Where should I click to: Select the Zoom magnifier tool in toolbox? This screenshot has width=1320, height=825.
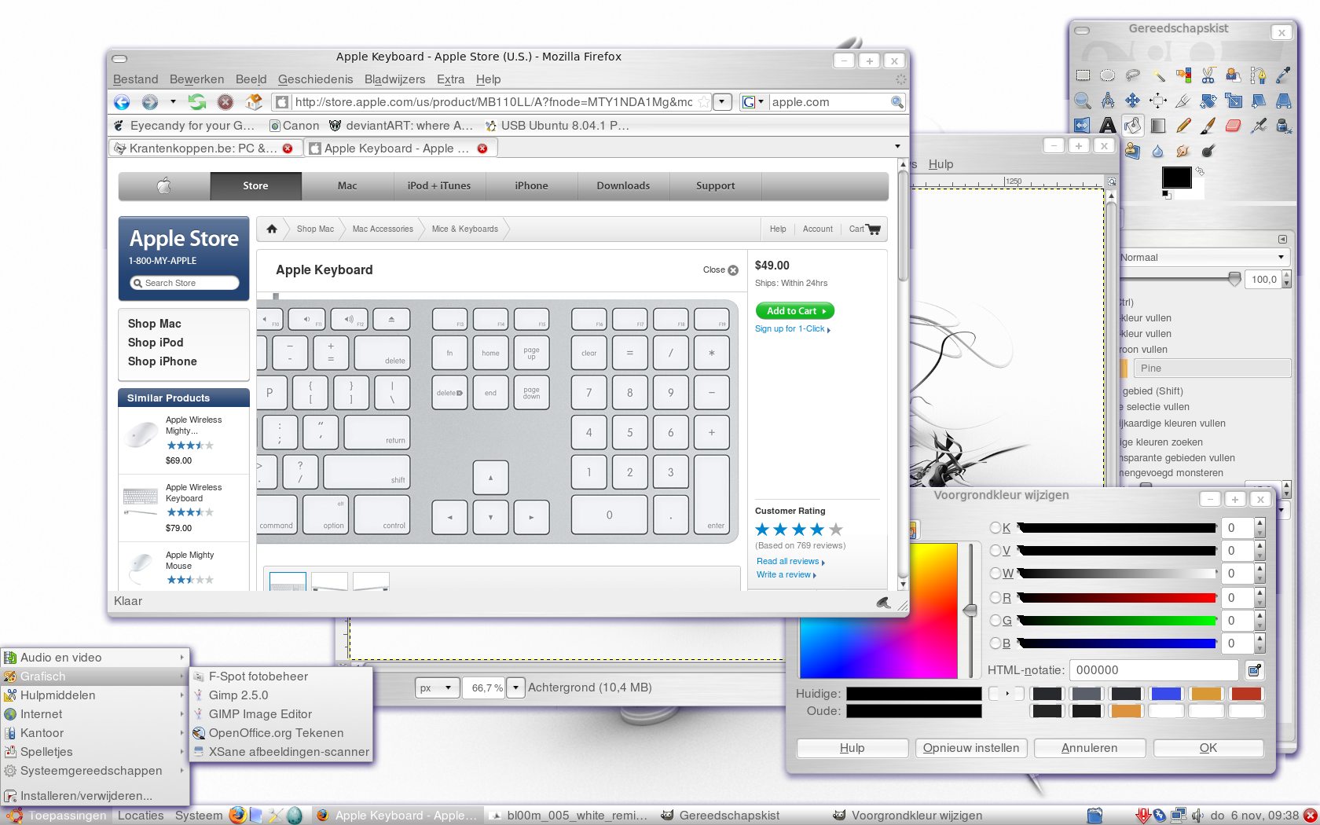[1083, 101]
